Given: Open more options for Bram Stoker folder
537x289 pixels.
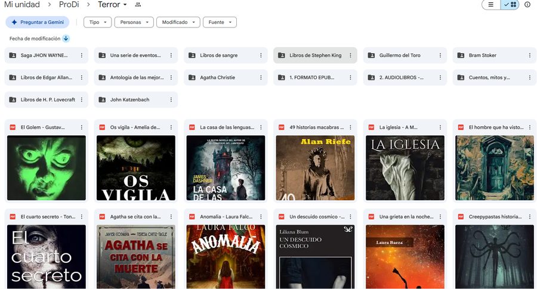Looking at the screenshot, I should (529, 55).
